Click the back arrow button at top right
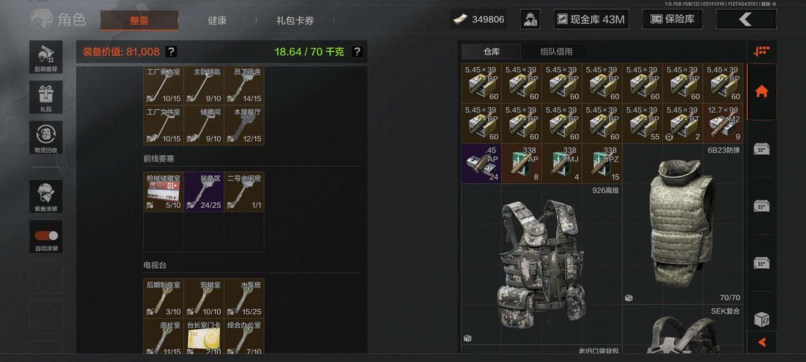Image resolution: width=806 pixels, height=362 pixels. coord(746,19)
